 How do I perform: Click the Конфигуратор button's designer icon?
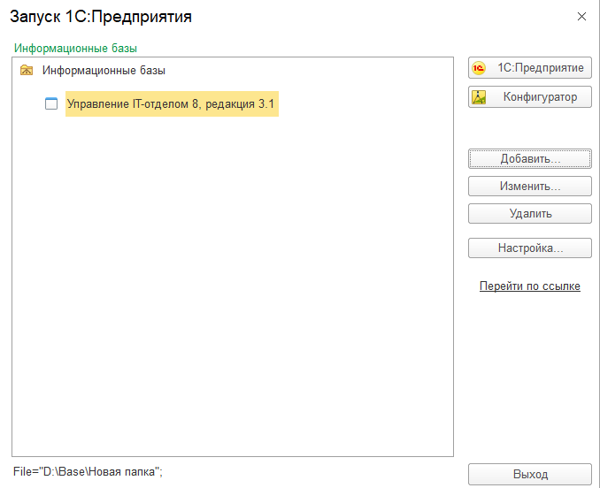(480, 97)
